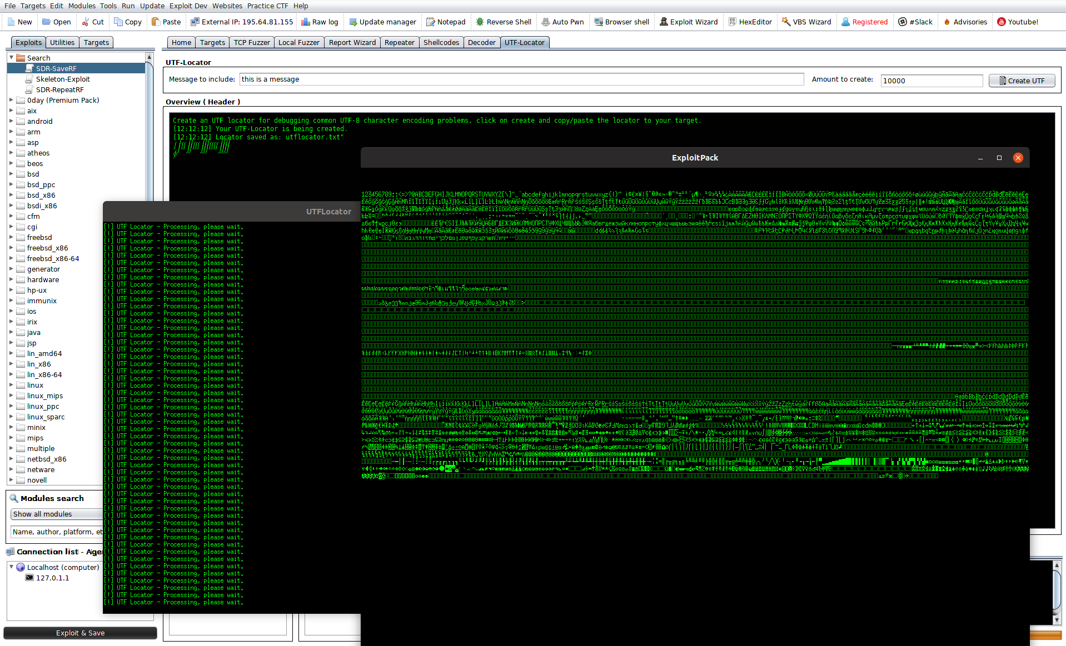Switch to the Shellcodes tab
The image size is (1066, 646).
441,43
